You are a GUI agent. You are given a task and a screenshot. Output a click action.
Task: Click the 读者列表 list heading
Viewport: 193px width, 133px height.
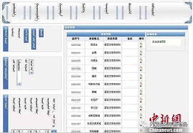[106, 34]
